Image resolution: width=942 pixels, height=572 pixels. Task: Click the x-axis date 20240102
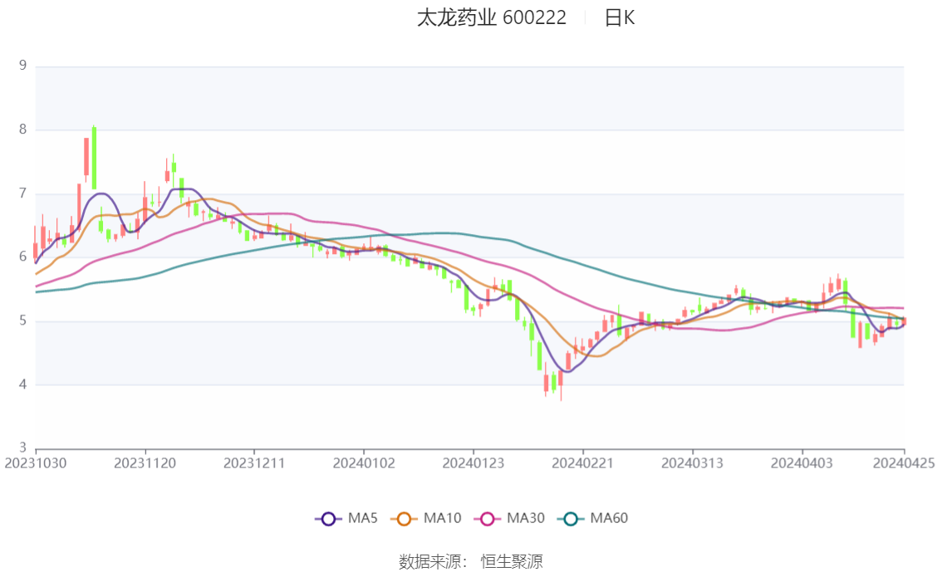coord(364,463)
